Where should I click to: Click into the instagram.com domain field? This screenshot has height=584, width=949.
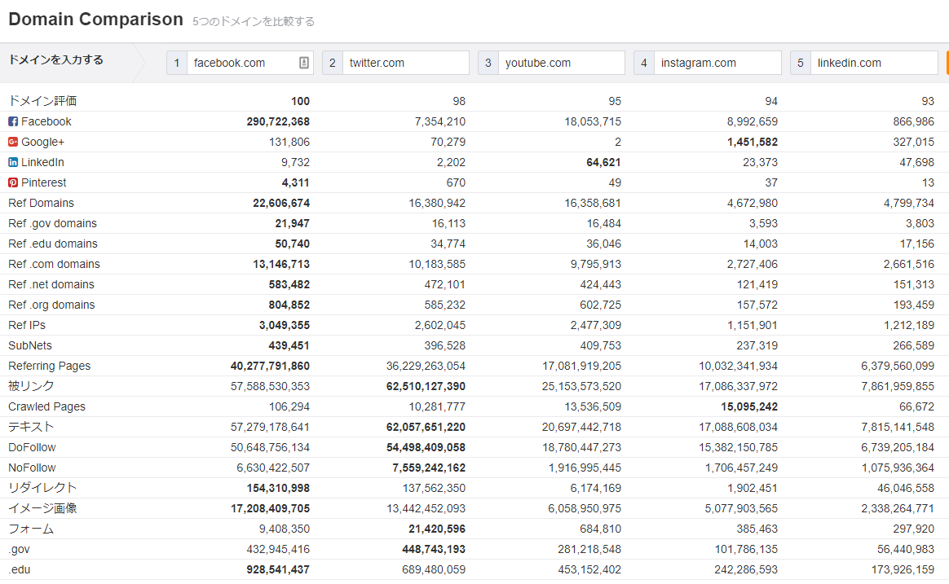(716, 63)
